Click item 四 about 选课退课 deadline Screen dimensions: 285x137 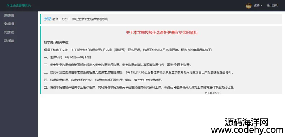point(104,80)
